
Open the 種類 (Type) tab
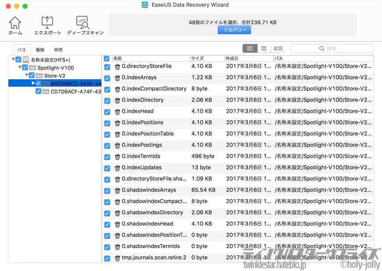coord(40,50)
